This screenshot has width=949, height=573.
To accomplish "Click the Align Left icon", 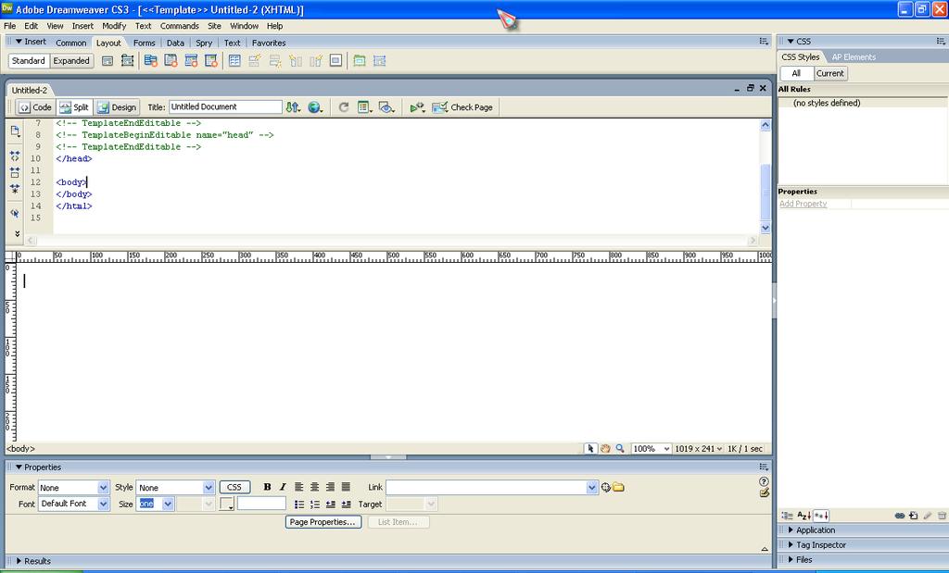I will pos(299,487).
